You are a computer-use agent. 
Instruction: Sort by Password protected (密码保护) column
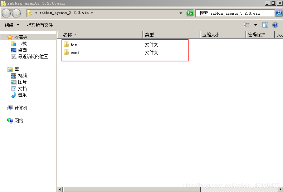tap(260, 35)
